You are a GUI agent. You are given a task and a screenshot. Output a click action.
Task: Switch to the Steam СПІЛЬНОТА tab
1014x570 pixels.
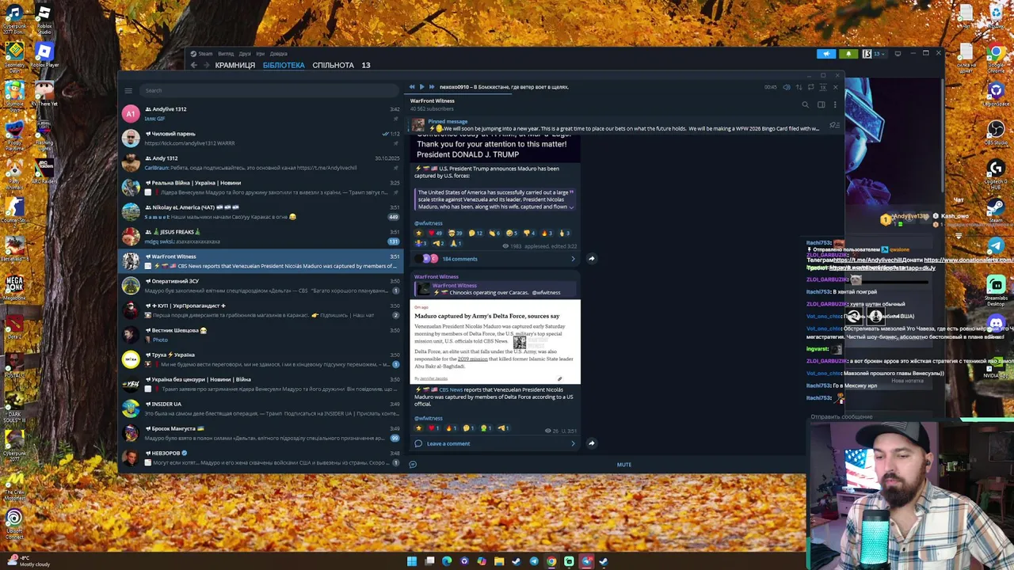pos(333,65)
